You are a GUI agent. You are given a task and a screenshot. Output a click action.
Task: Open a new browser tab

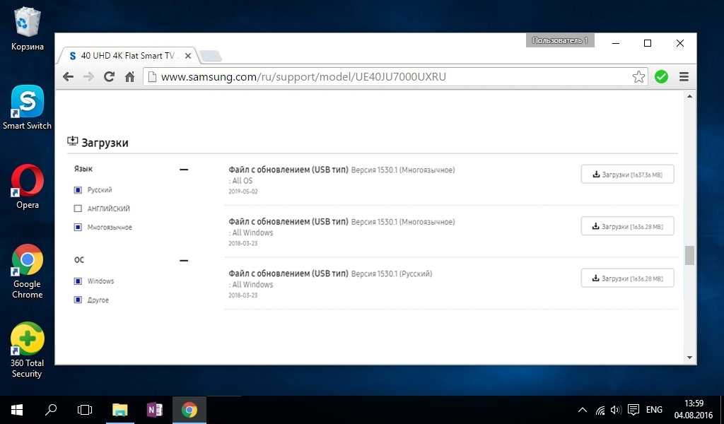pos(211,56)
